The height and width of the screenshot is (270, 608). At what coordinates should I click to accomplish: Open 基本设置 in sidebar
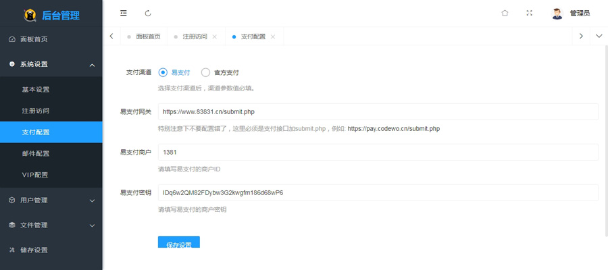pyautogui.click(x=36, y=89)
